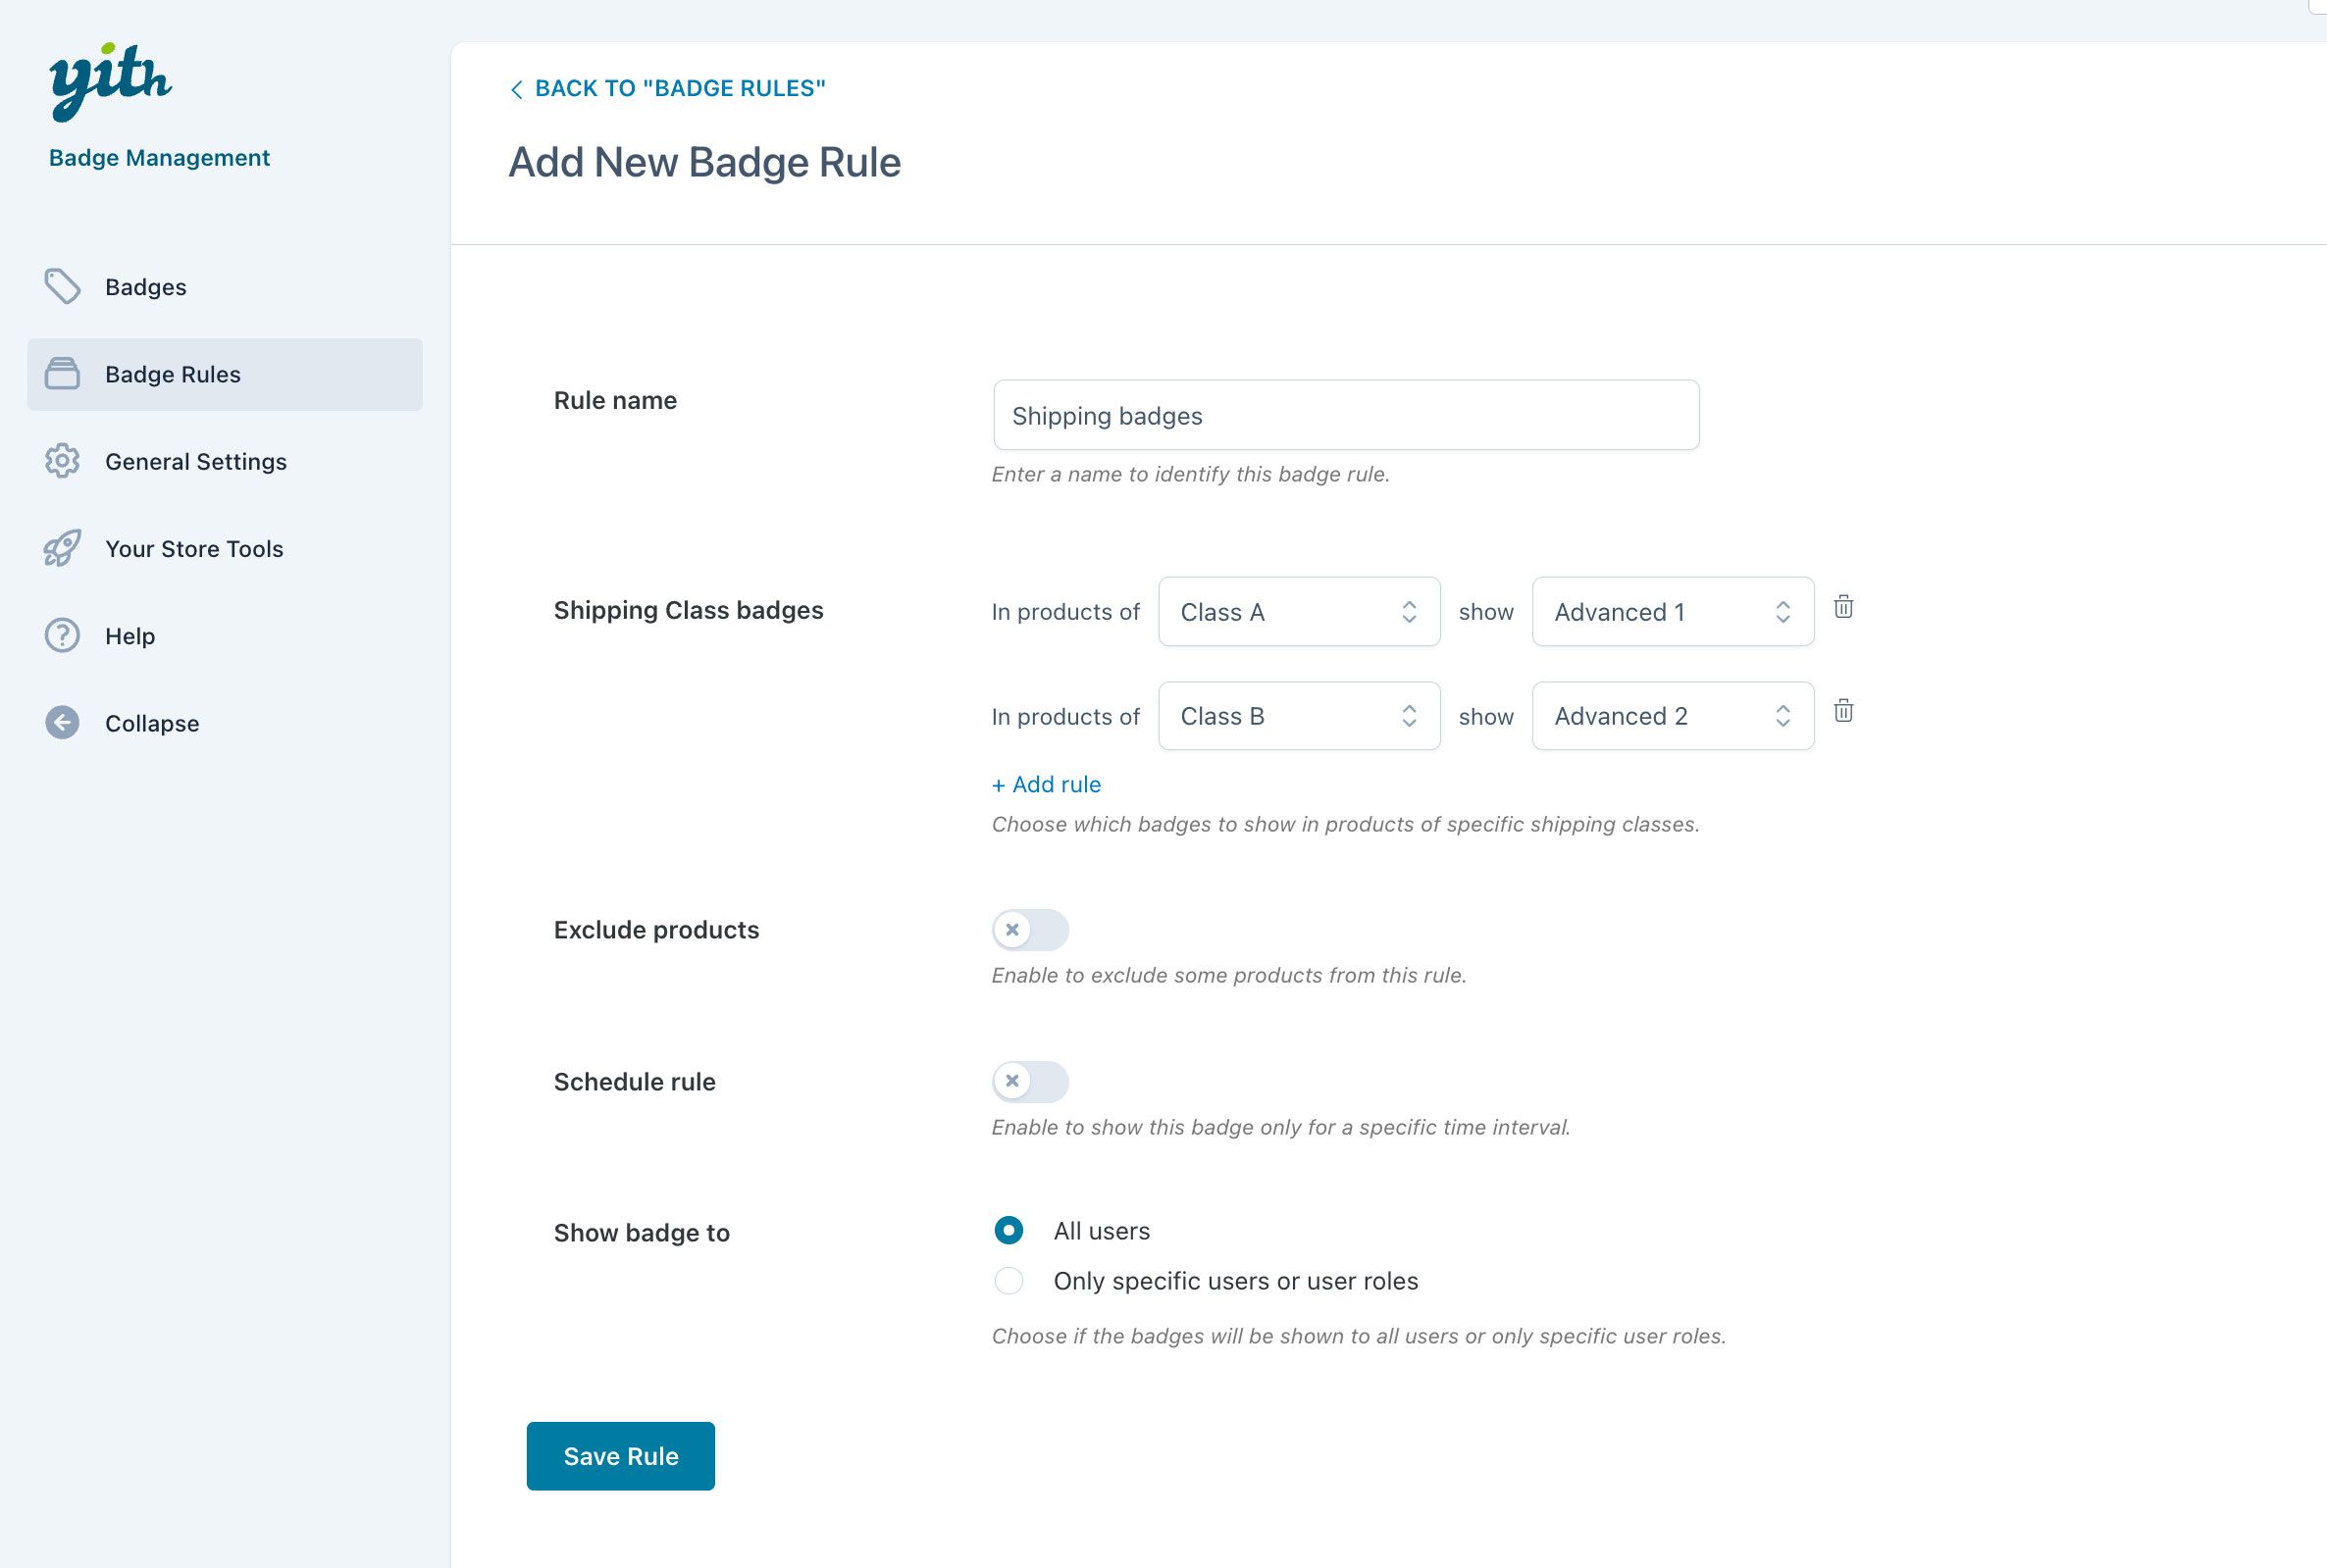2327x1568 pixels.
Task: Expand the Class B shipping class dropdown
Action: 1298,716
